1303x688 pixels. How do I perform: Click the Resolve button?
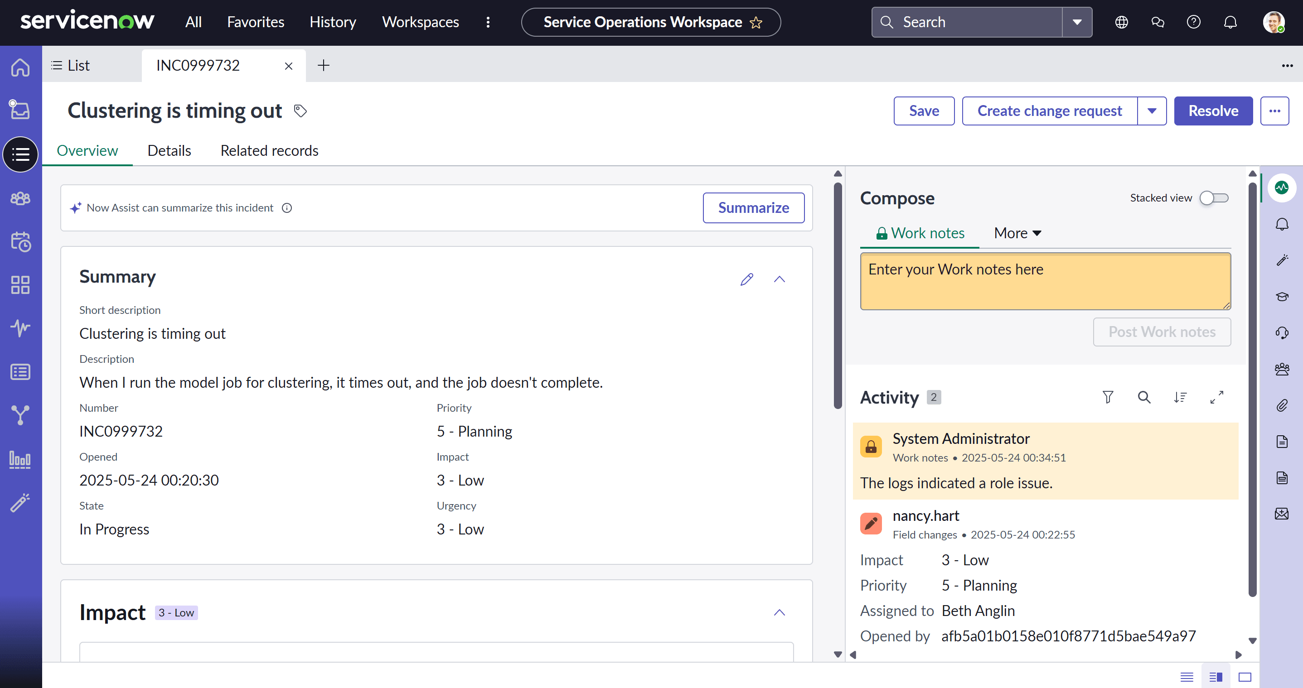pos(1213,111)
